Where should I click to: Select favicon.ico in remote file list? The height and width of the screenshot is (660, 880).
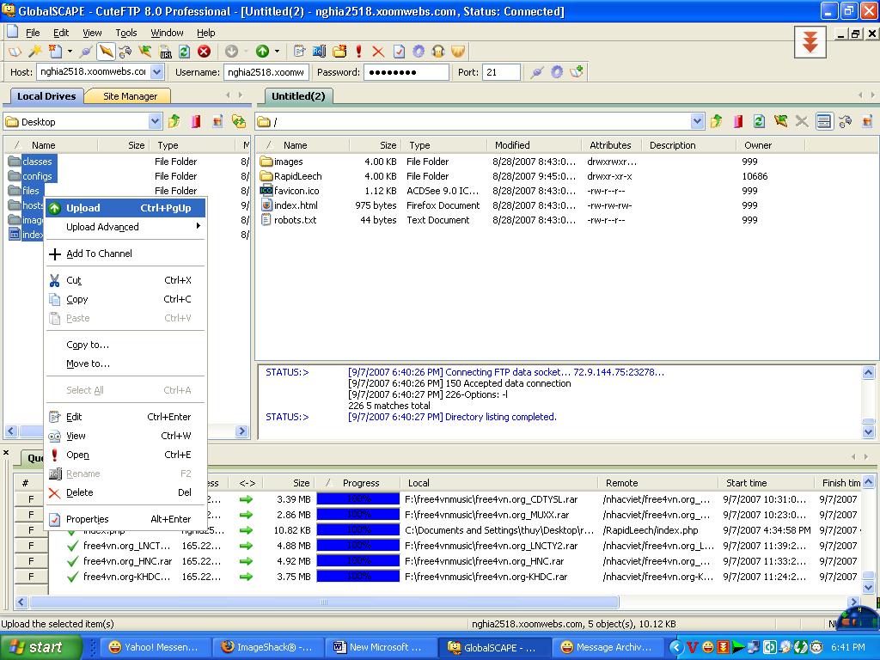296,191
